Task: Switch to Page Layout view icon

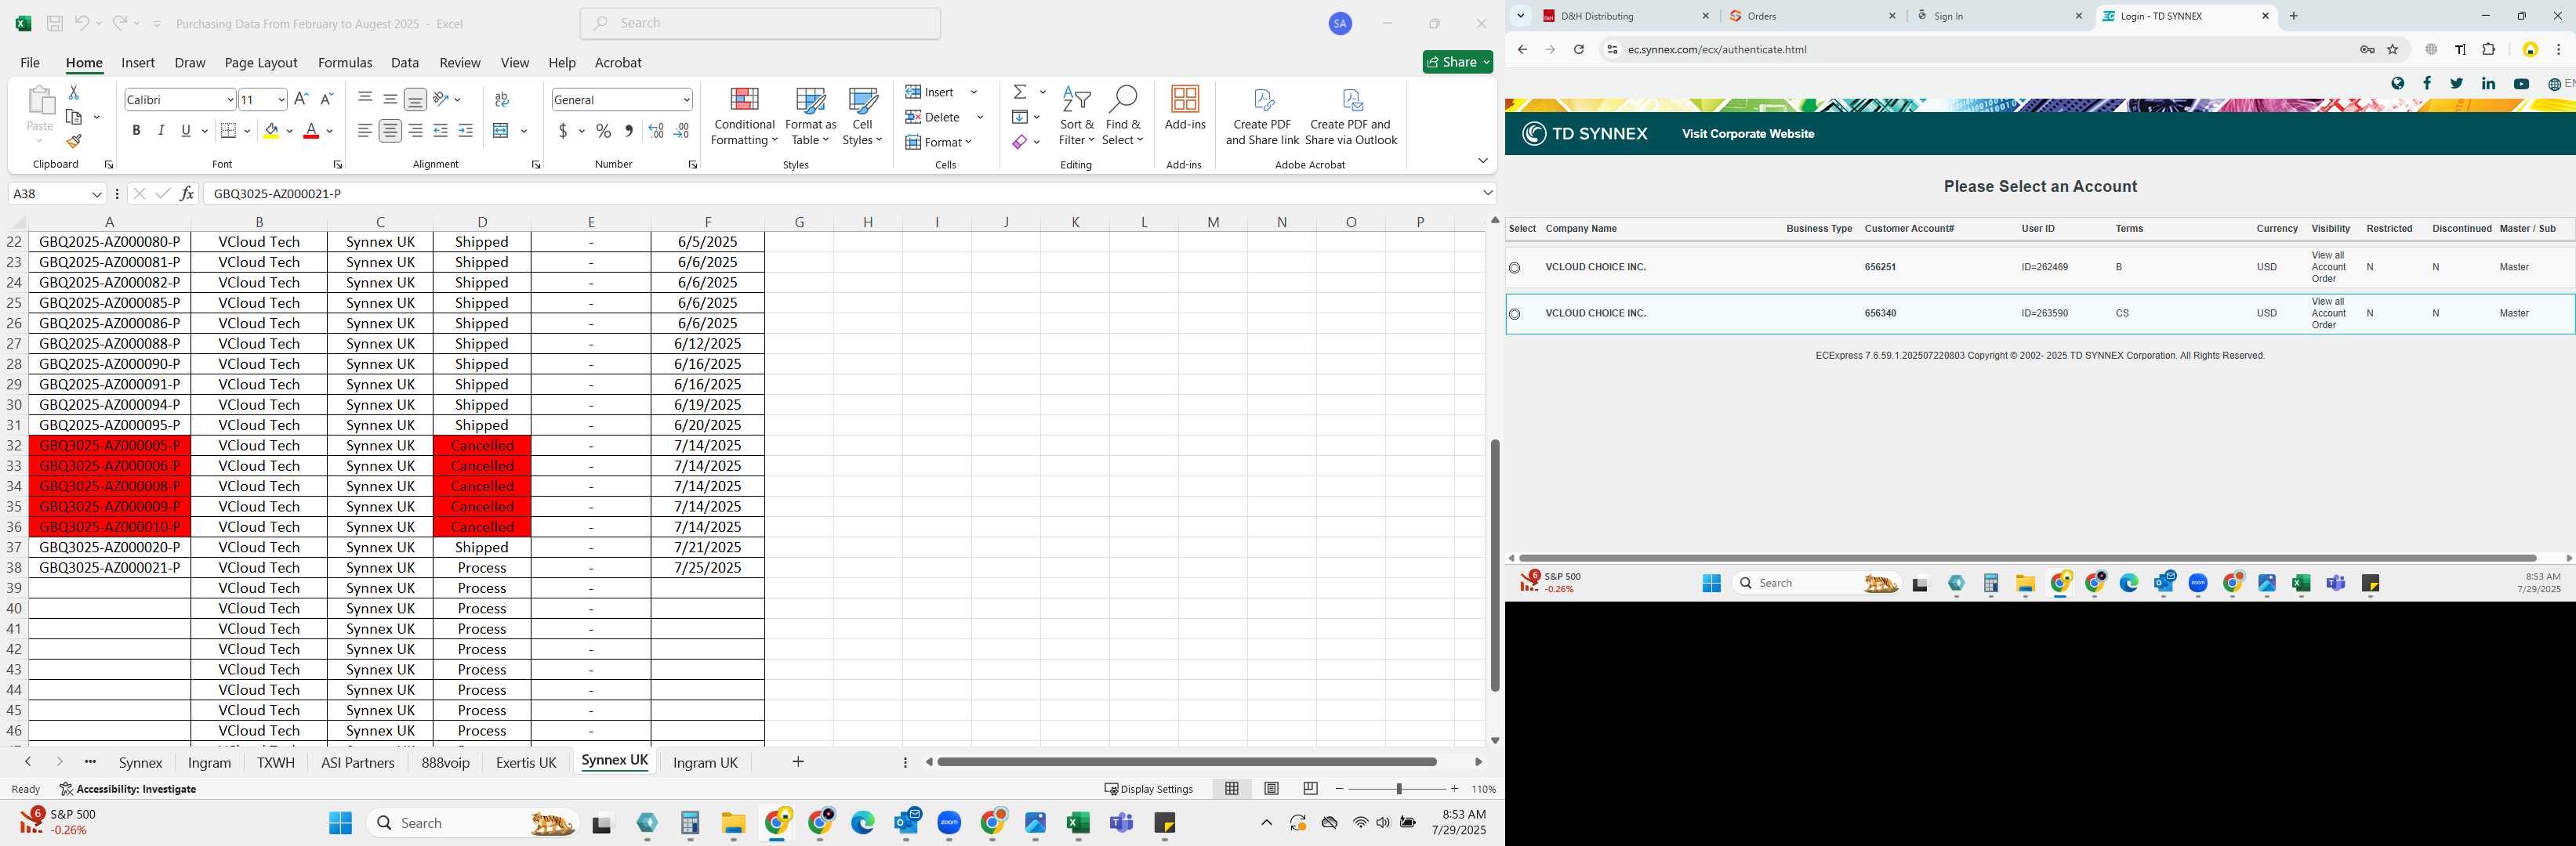Action: pyautogui.click(x=1271, y=789)
